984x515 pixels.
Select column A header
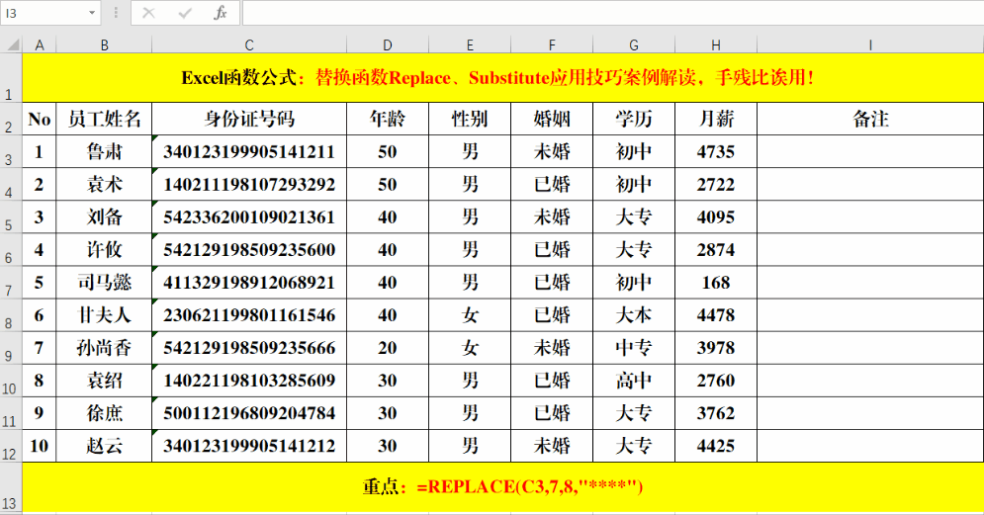click(40, 44)
